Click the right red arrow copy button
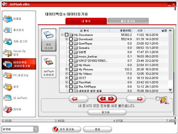Screen dimensions: 178x134 (136, 99)
